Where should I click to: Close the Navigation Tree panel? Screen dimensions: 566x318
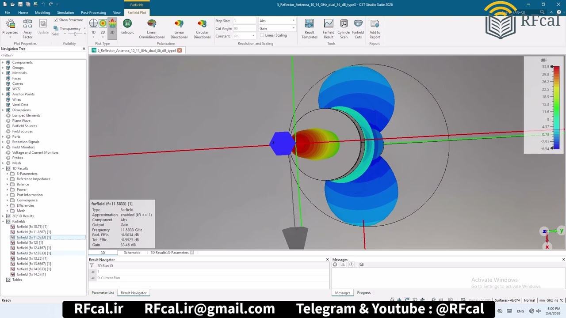pos(84,49)
